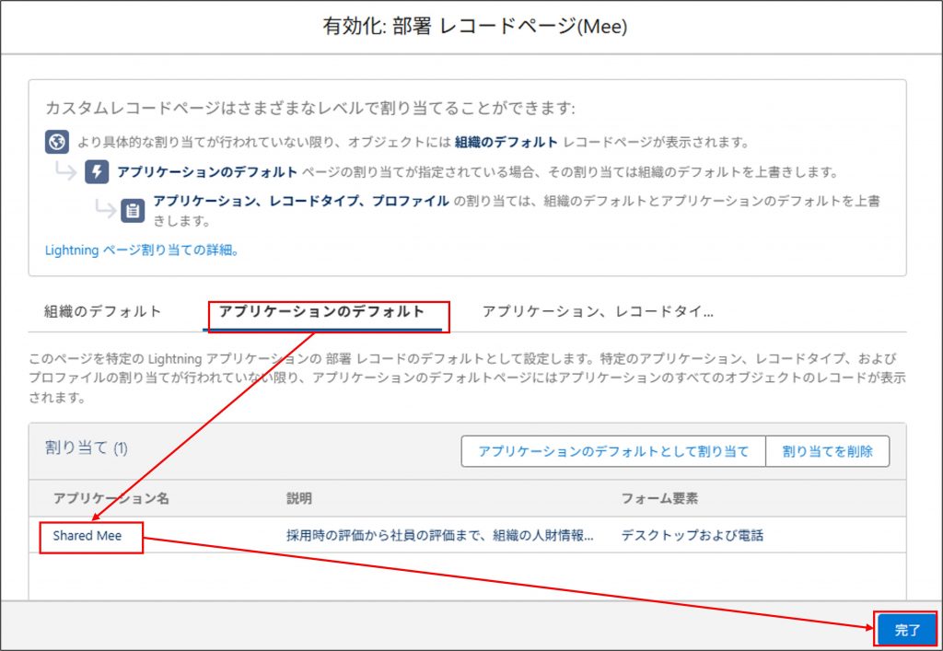This screenshot has width=943, height=651.
Task: Switch to the 組織のデフォルト tab
Action: coord(103,311)
